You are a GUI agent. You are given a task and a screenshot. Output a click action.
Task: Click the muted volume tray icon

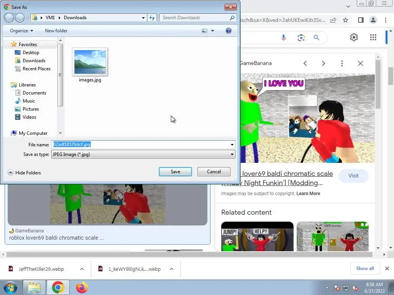[355, 288]
